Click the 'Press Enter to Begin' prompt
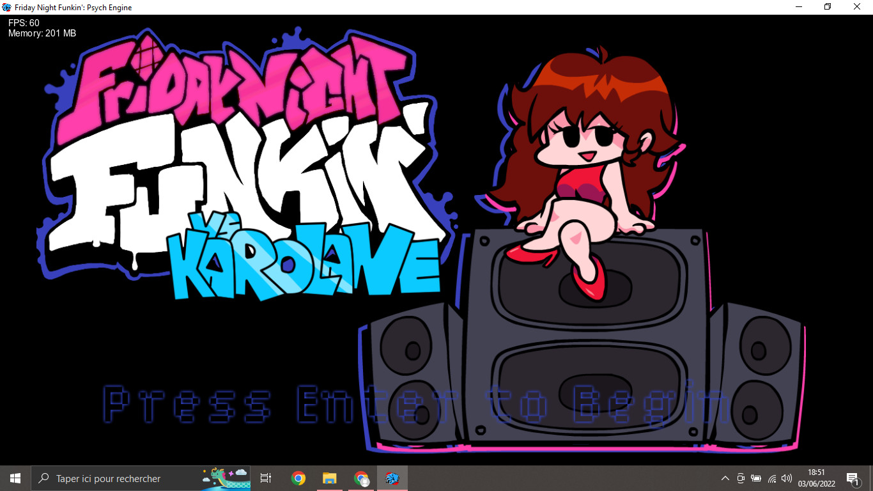Image resolution: width=873 pixels, height=491 pixels. pos(415,404)
